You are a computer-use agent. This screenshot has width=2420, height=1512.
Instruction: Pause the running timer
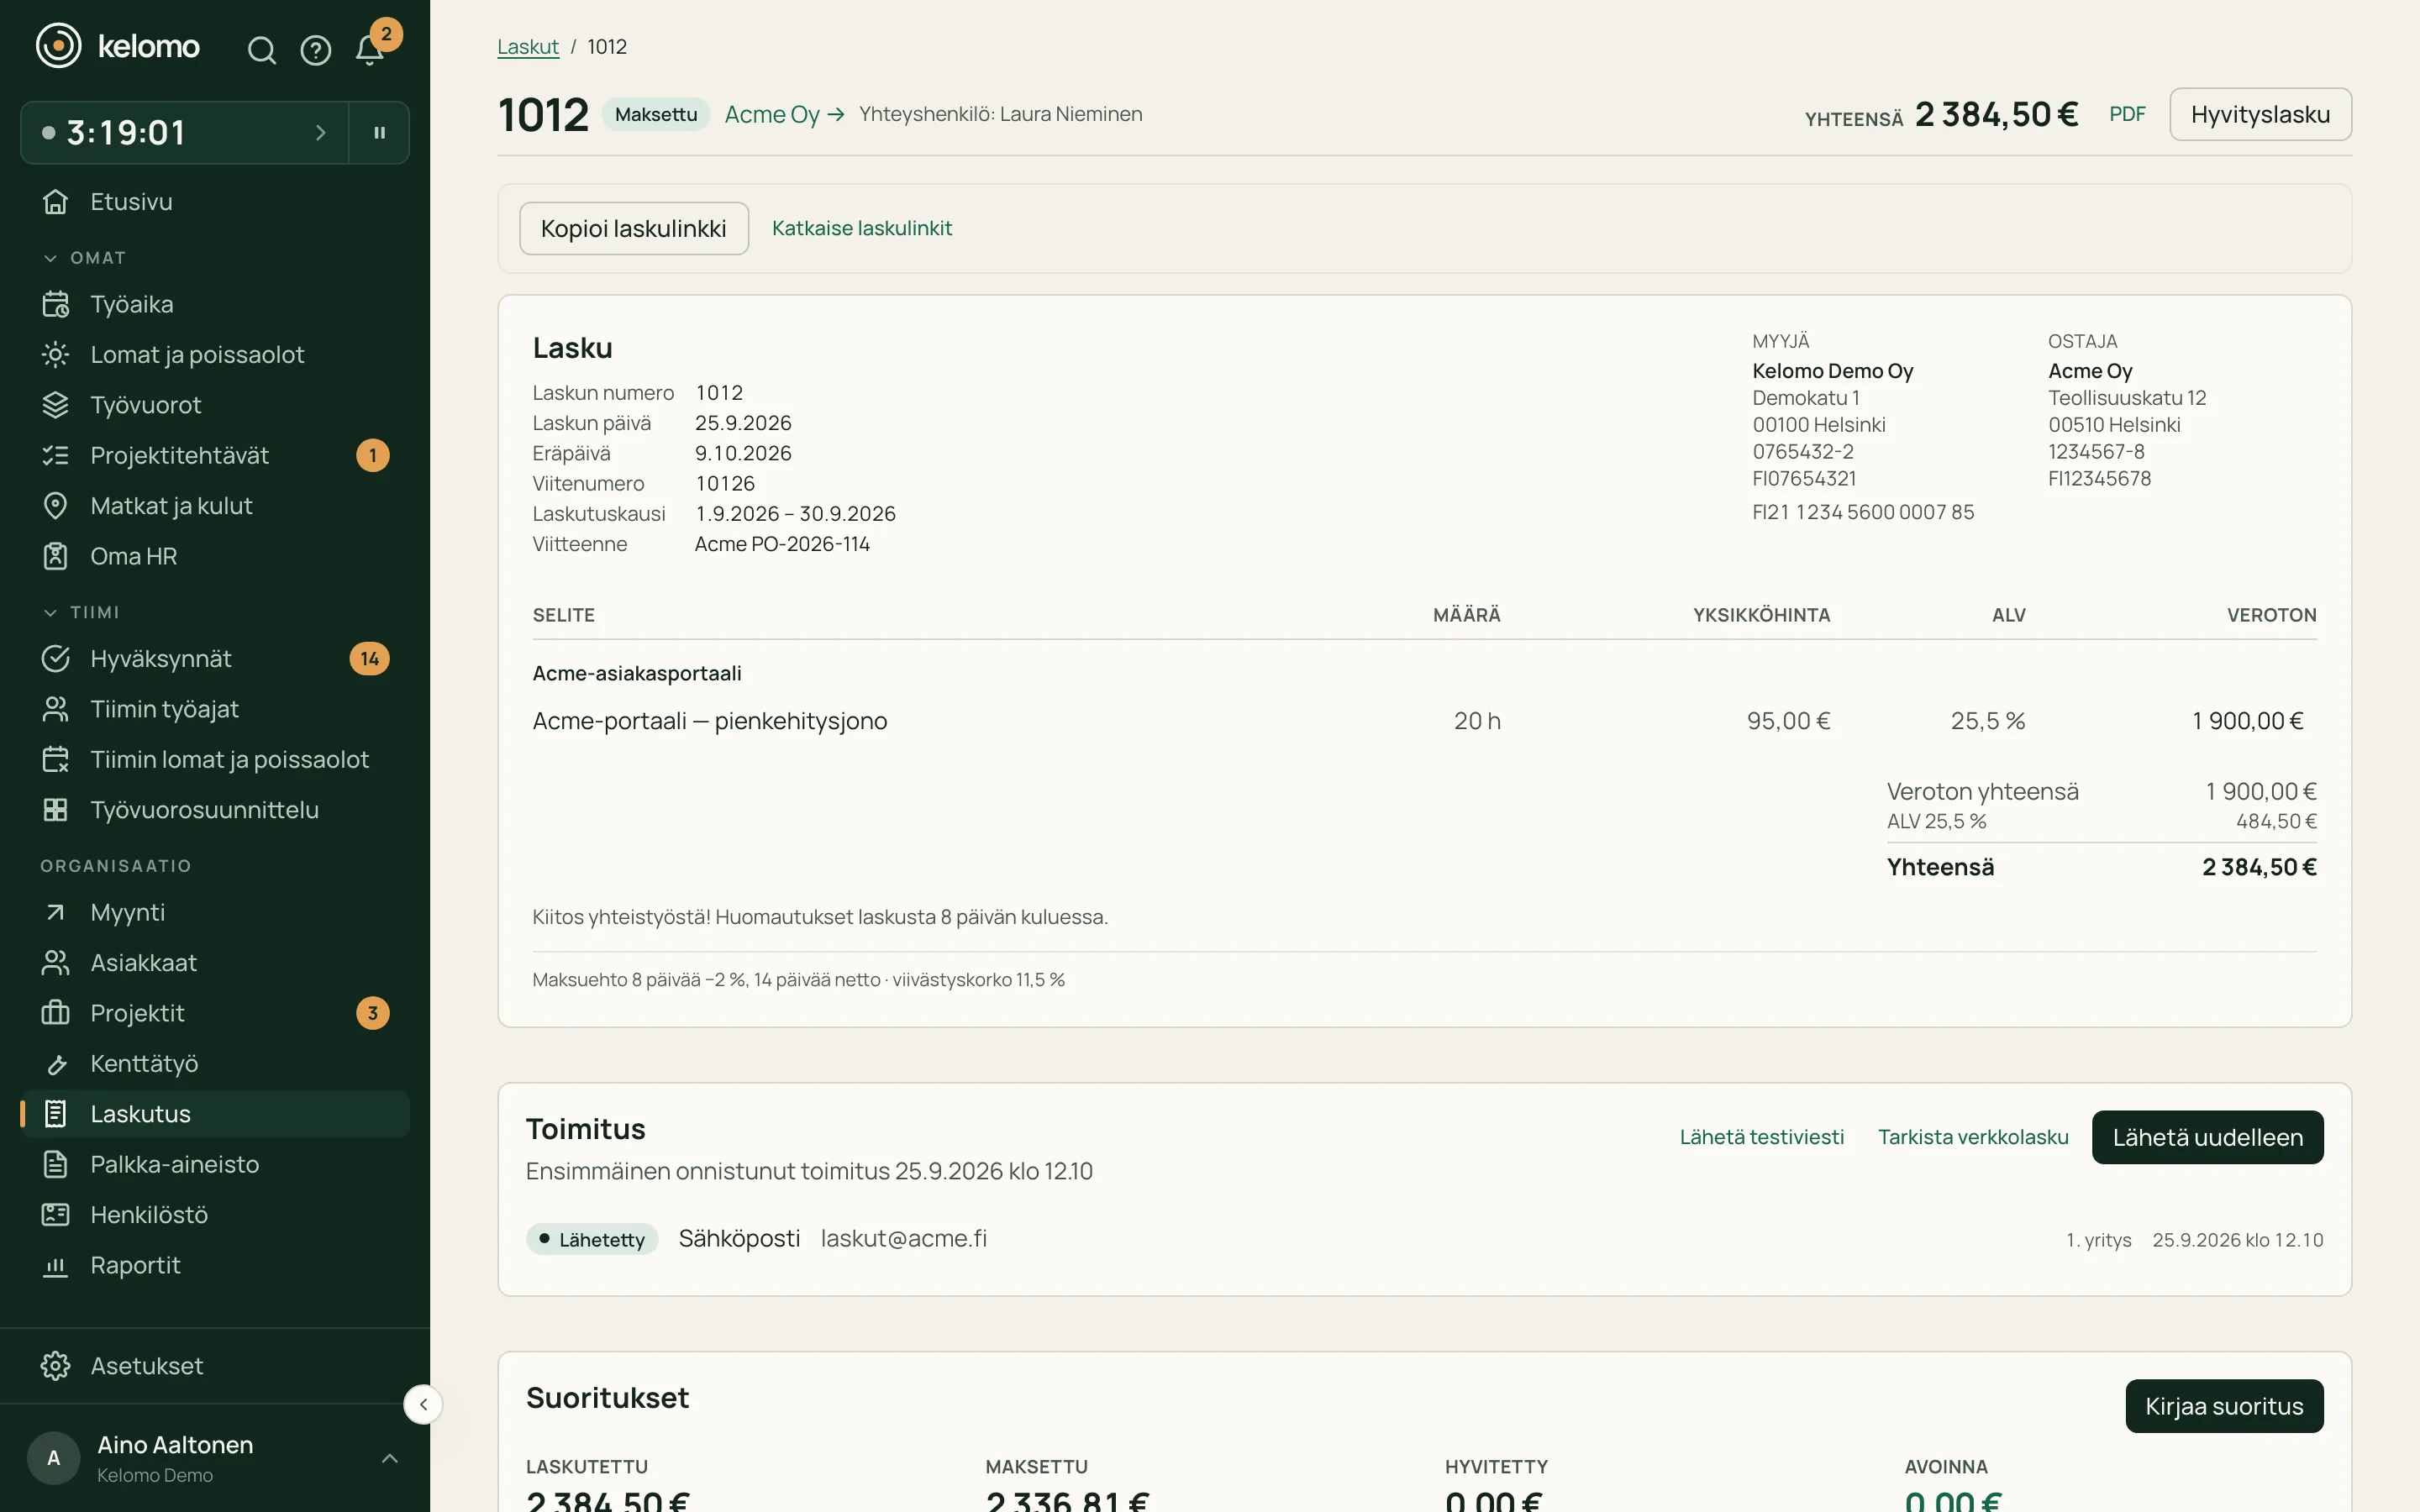[x=380, y=132]
